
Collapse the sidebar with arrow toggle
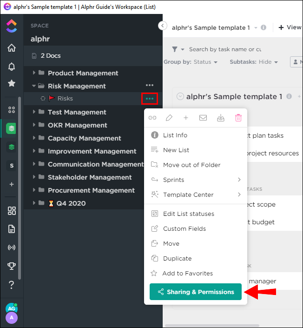coord(162,26)
